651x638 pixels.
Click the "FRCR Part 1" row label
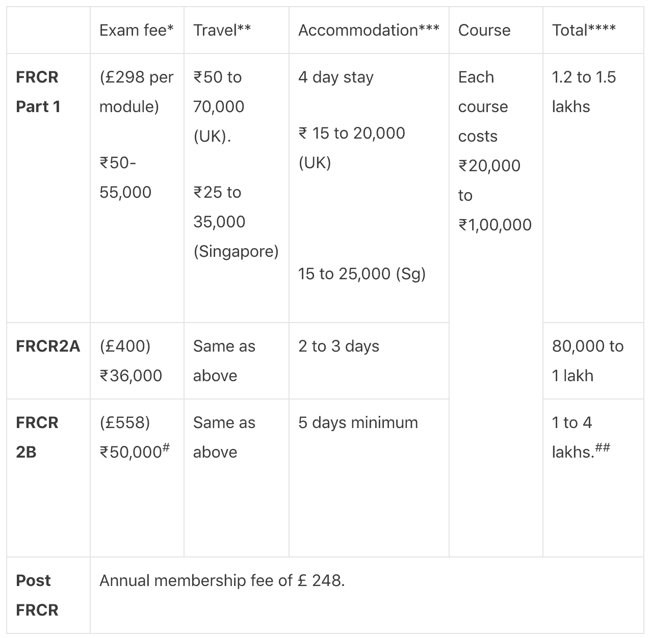(38, 92)
